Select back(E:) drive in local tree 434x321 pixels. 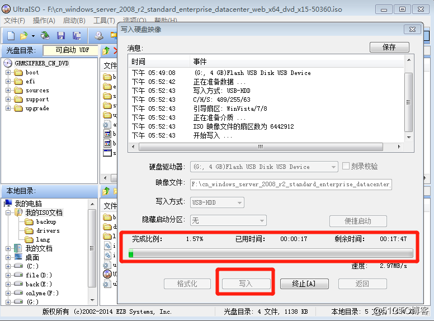pyautogui.click(x=39, y=284)
